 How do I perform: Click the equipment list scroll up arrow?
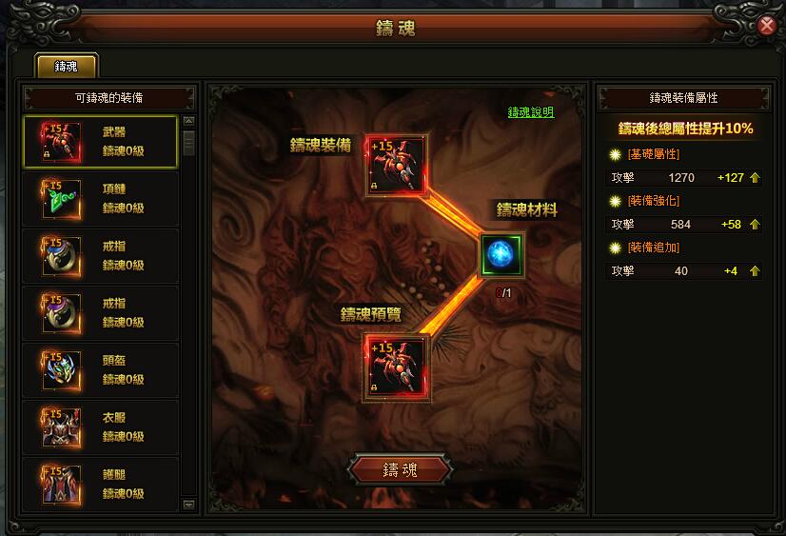pyautogui.click(x=189, y=121)
